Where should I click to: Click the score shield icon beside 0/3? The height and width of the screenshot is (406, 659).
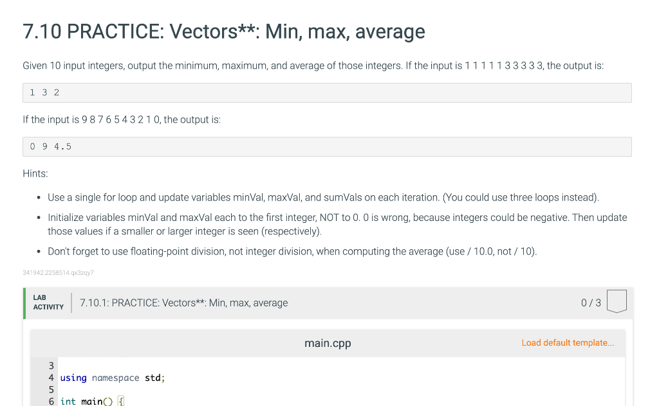point(616,302)
